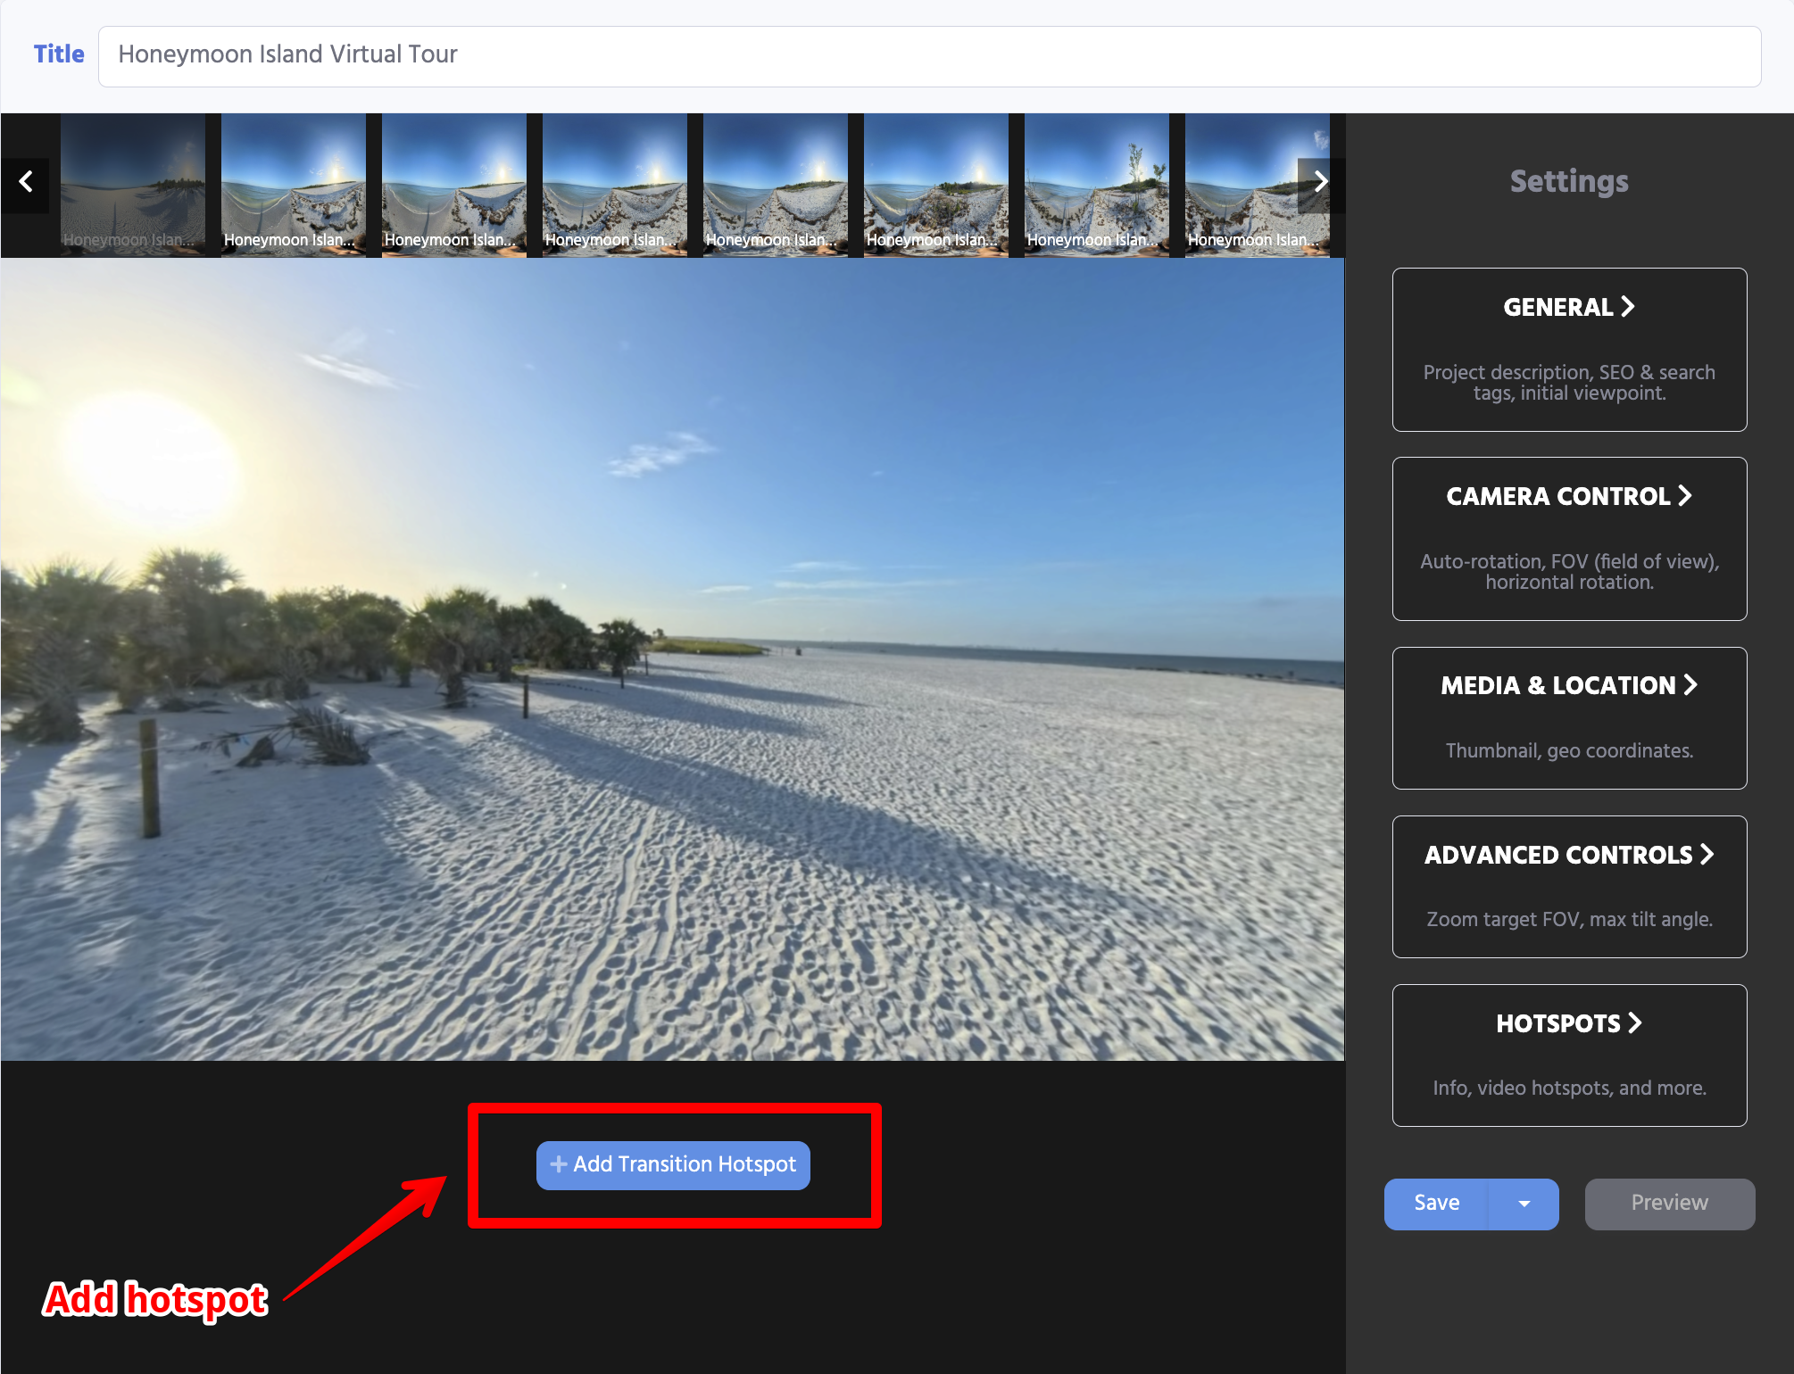Open the ADVANCED CONTROLS settings panel
The width and height of the screenshot is (1794, 1374).
(1569, 886)
